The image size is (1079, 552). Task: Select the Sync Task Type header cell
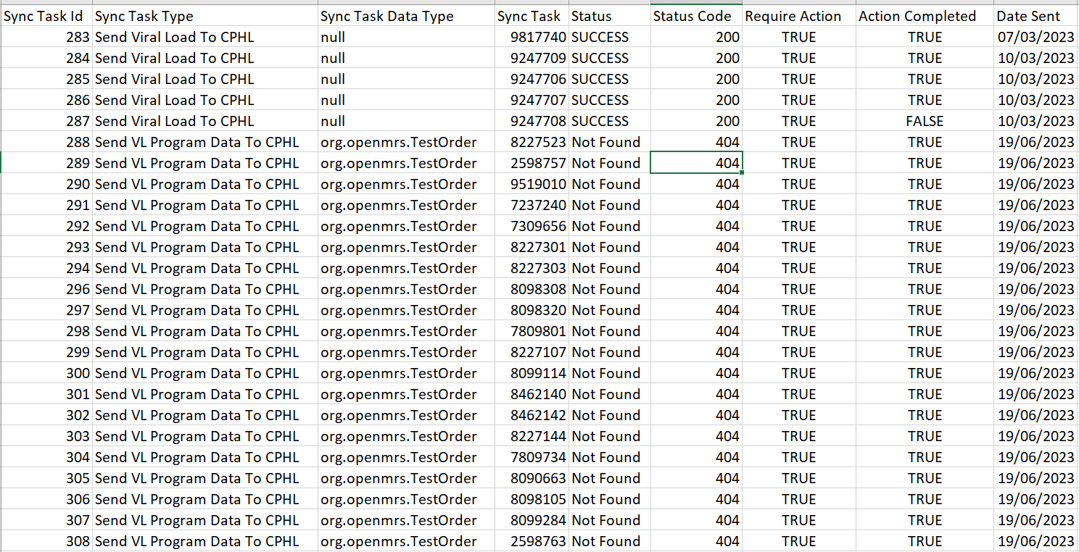pos(205,16)
